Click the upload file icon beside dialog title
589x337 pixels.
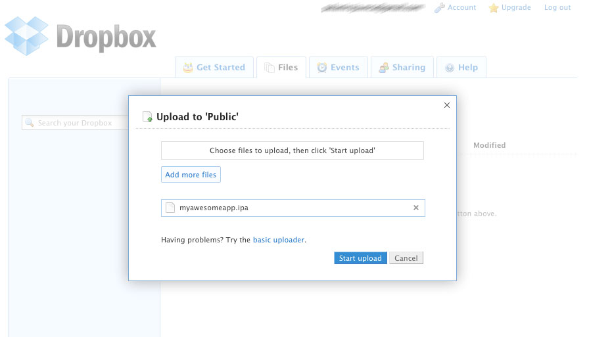tap(148, 117)
